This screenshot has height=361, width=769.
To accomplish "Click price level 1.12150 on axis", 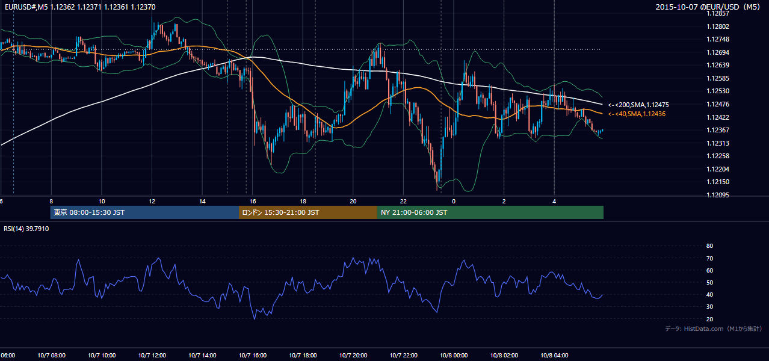I will (718, 182).
